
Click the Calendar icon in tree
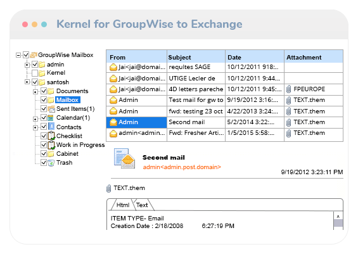pos(51,118)
